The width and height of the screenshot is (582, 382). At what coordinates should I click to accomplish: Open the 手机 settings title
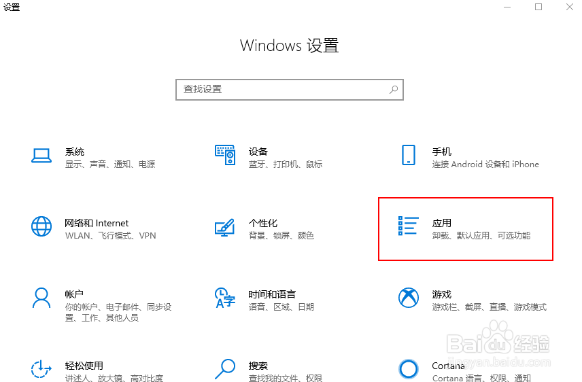(442, 152)
